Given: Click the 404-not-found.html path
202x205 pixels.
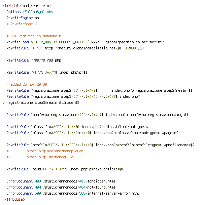Looking at the screenshot, I should (79, 187).
